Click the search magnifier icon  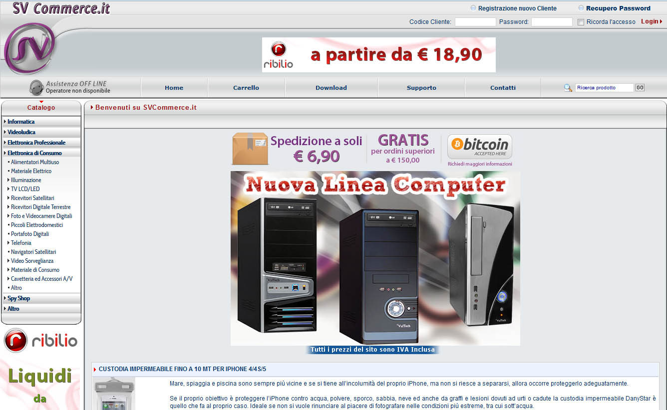[568, 88]
